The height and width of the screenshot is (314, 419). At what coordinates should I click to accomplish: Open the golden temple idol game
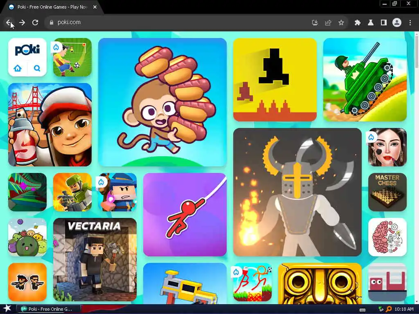tap(320, 283)
